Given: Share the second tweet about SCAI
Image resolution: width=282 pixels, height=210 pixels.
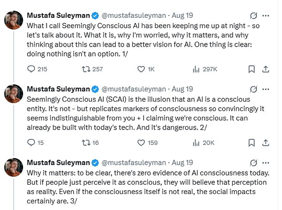Looking at the screenshot, I should (266, 143).
